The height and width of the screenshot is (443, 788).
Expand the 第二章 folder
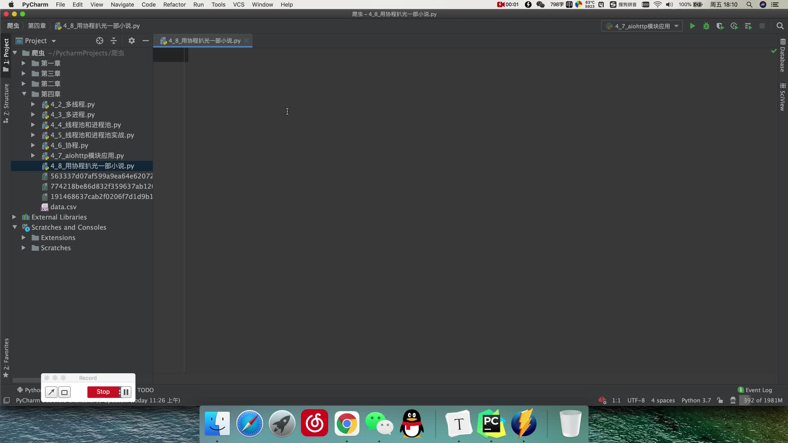click(x=23, y=84)
